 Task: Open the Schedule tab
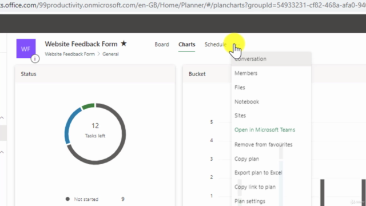pos(216,45)
